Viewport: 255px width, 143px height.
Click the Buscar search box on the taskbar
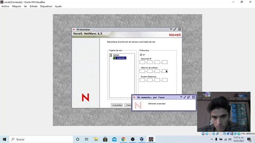(x=41, y=139)
